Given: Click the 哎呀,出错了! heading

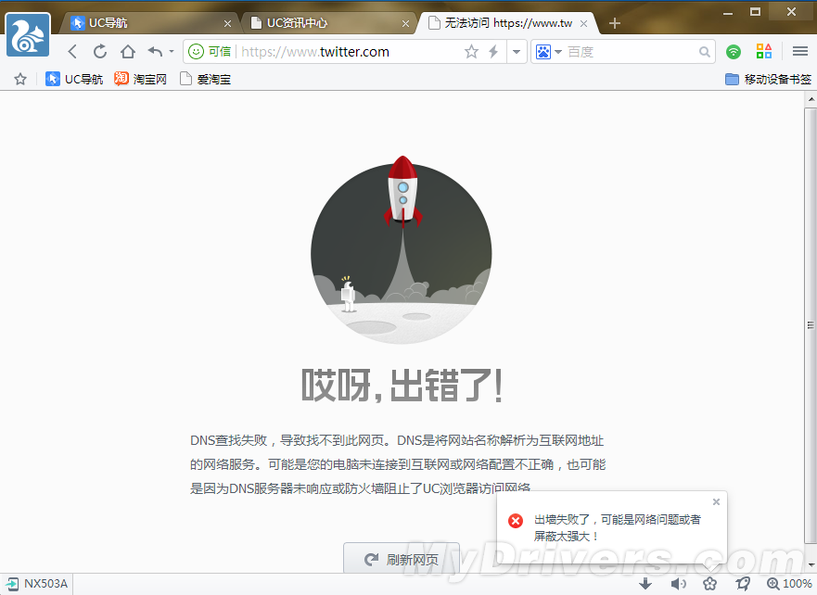Looking at the screenshot, I should [x=402, y=386].
